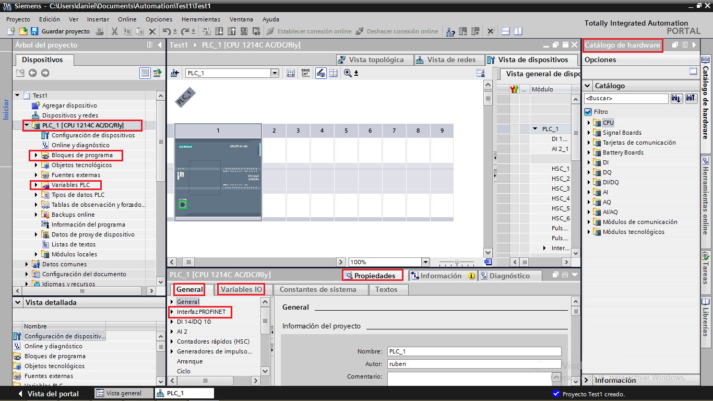The image size is (713, 401).
Task: Open the Herramientas menu
Action: (x=201, y=19)
